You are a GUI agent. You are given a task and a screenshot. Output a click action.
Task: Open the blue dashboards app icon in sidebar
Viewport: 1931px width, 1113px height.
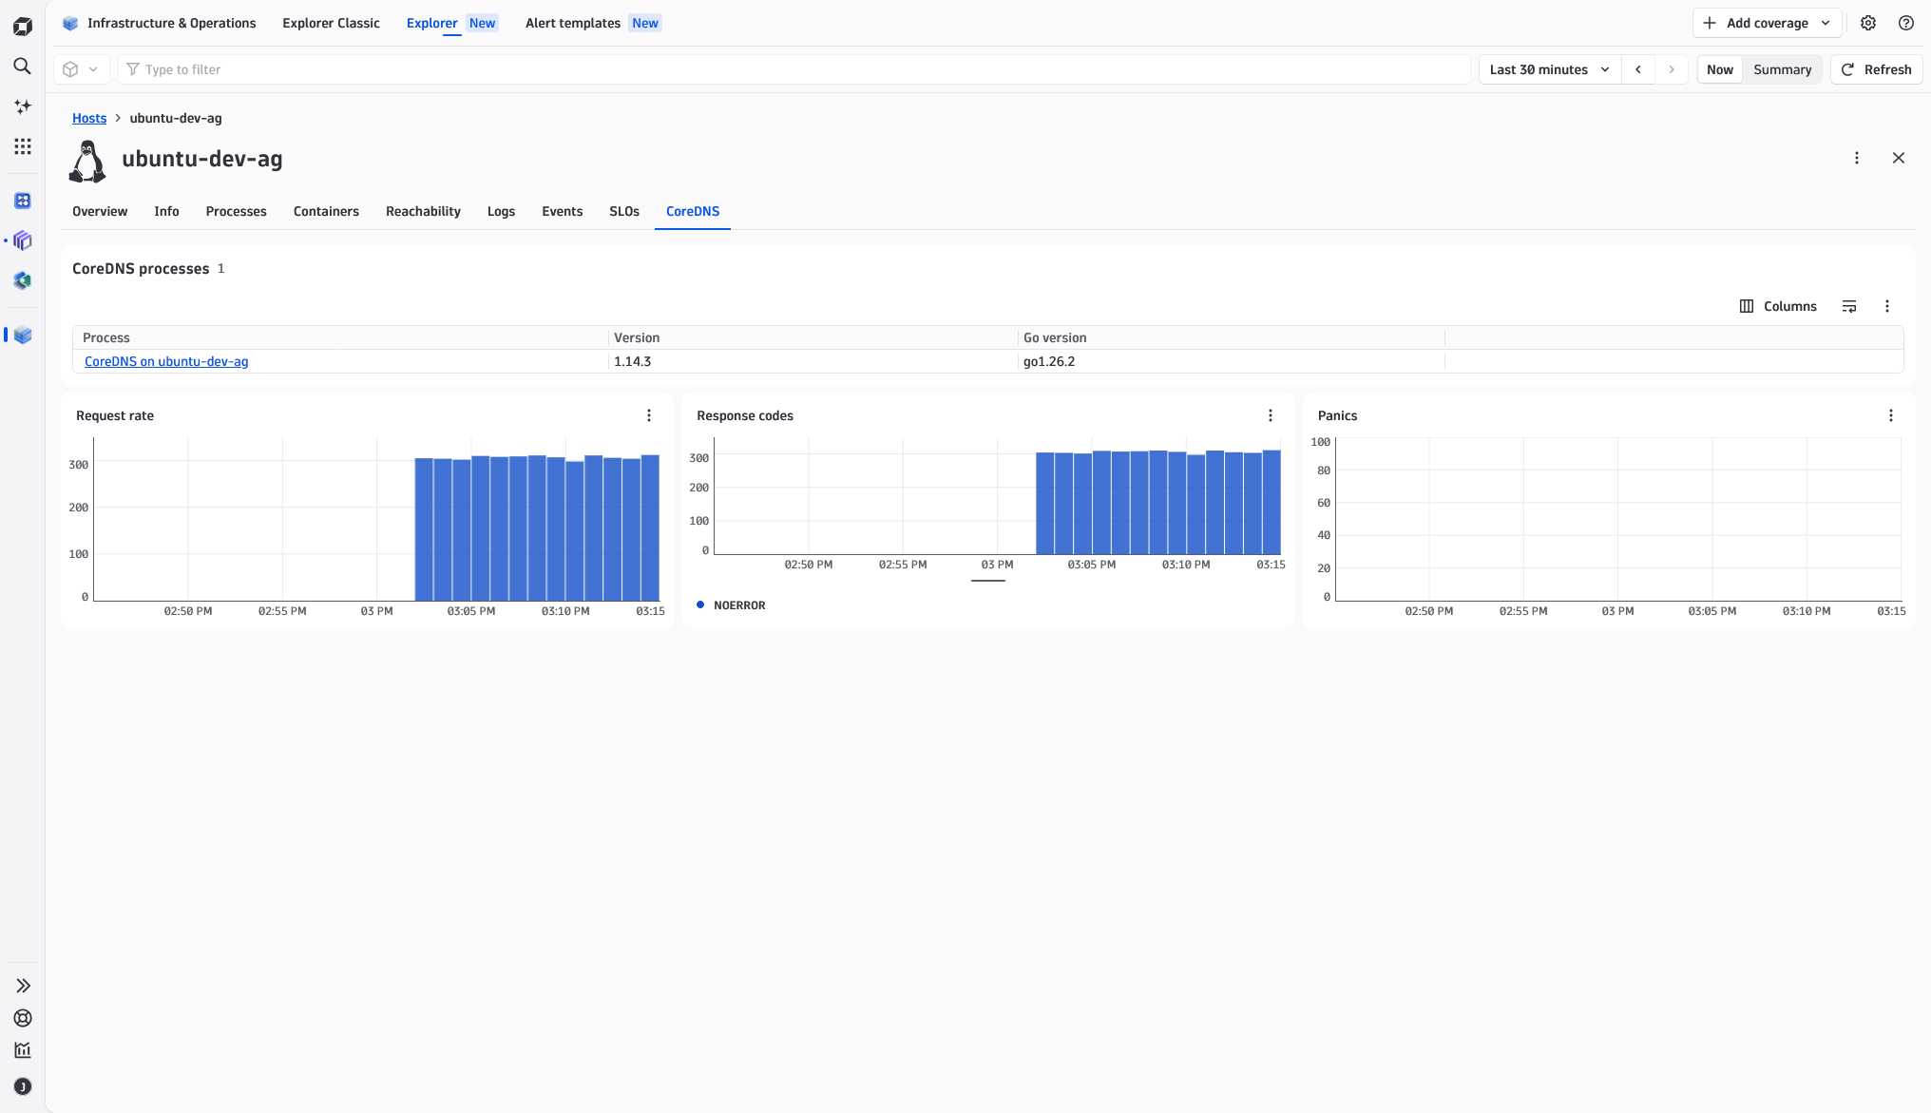23,201
